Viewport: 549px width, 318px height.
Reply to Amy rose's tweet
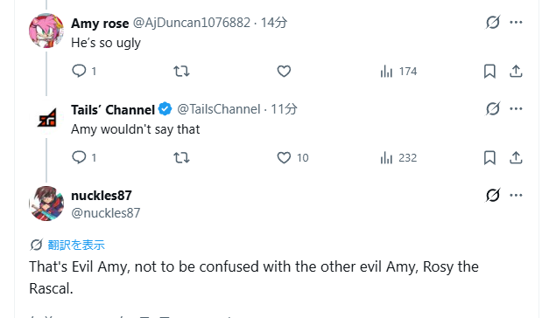(x=84, y=71)
